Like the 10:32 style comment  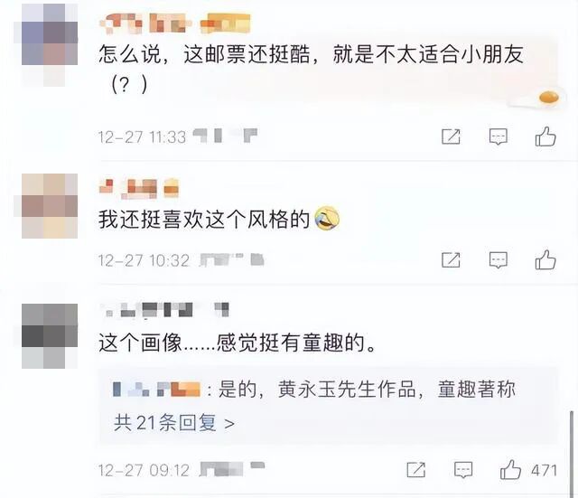click(545, 259)
